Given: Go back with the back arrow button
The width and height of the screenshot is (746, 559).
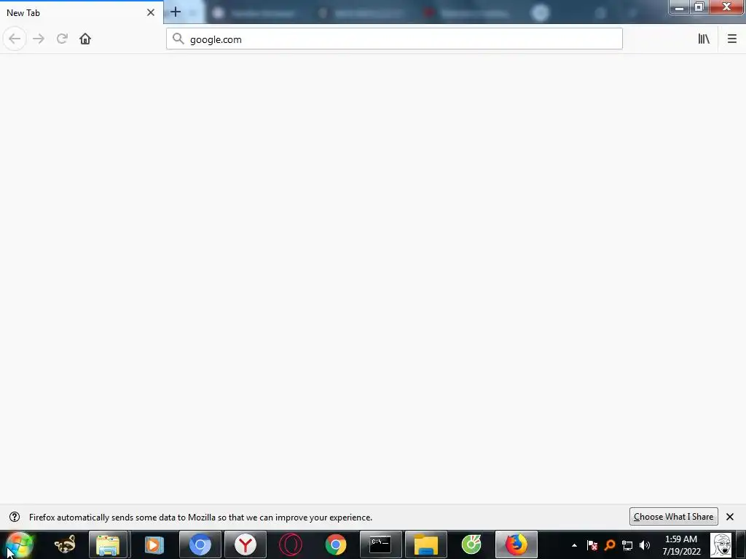Looking at the screenshot, I should 15,39.
